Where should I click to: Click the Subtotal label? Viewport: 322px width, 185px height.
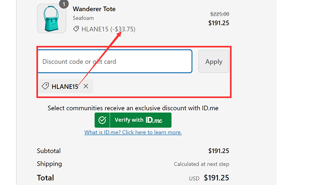coord(49,151)
